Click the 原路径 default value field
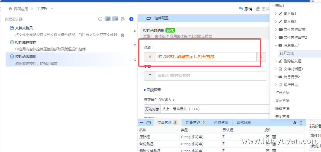The image size is (321, 152). (x=244, y=137)
